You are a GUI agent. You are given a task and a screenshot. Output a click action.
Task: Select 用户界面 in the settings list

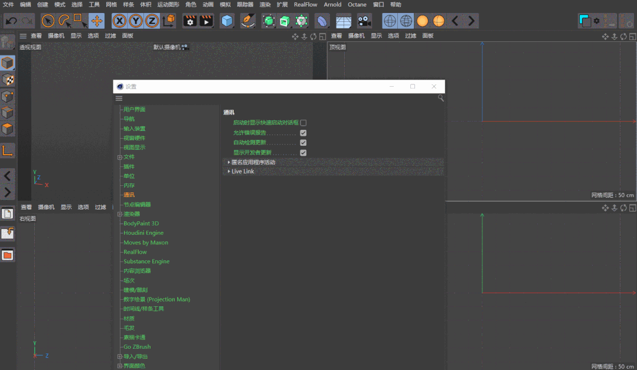[x=134, y=110]
